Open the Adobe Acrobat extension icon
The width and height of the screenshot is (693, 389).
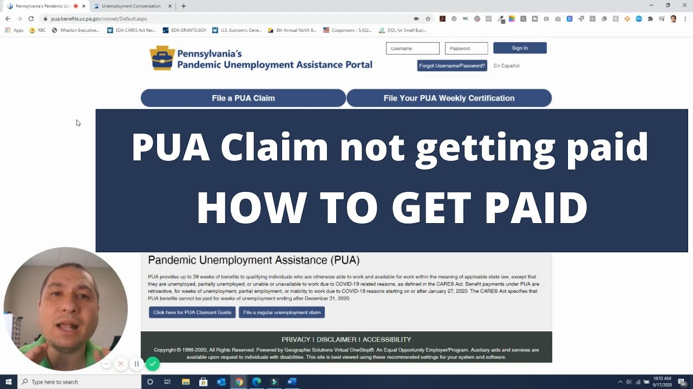coord(442,18)
